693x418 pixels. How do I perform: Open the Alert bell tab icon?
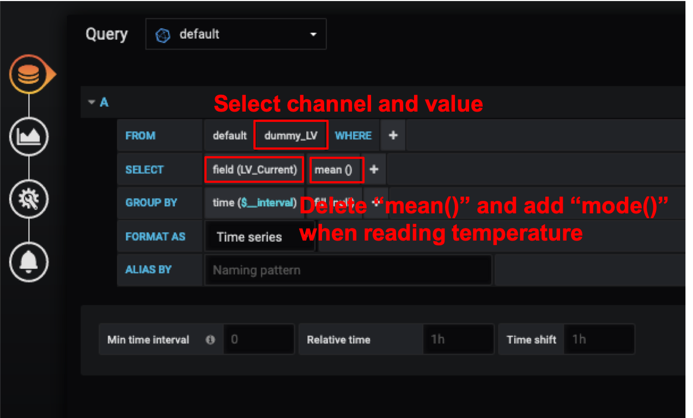[x=29, y=262]
